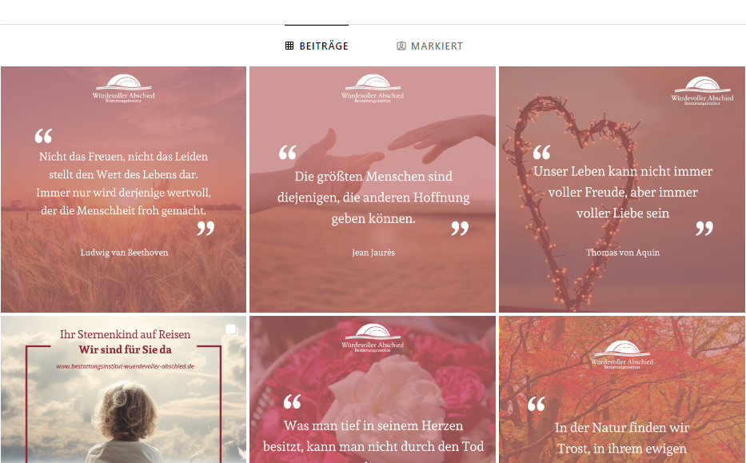The image size is (746, 463).
Task: Click the bestattungsinstitut website URL text
Action: [125, 366]
